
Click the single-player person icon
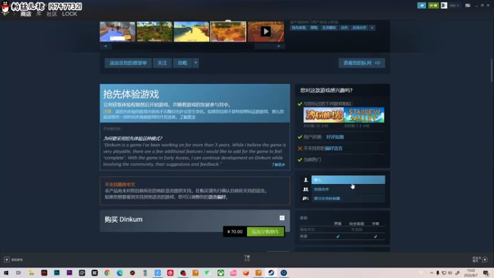(305, 180)
